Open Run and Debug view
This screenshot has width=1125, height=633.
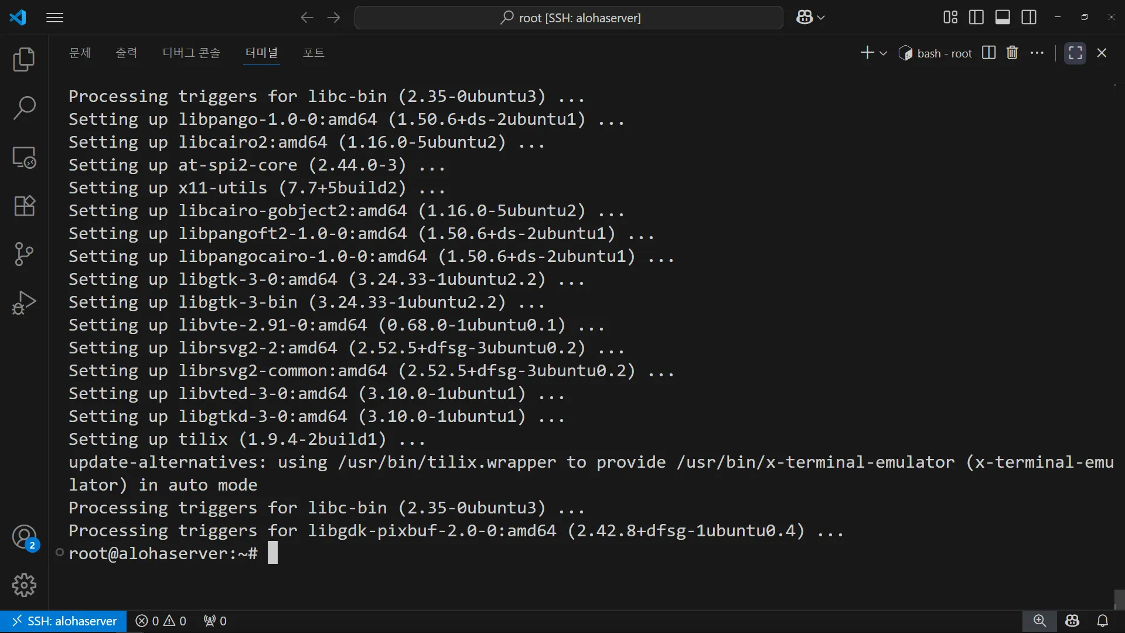click(24, 302)
